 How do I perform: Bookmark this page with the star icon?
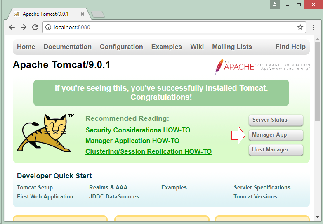tap(300, 27)
